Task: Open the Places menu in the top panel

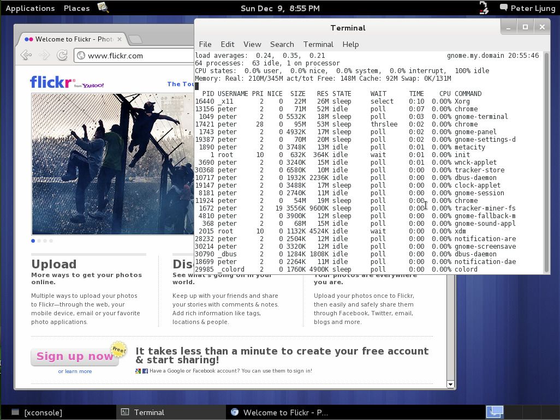Action: [x=76, y=8]
